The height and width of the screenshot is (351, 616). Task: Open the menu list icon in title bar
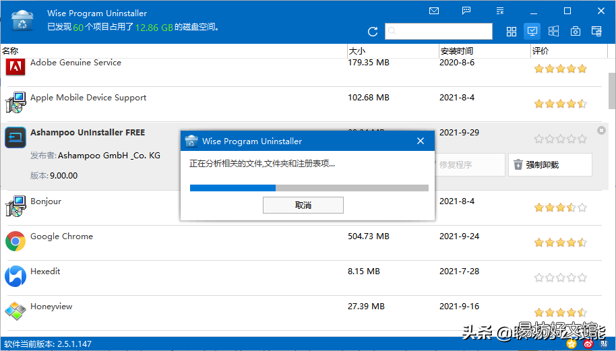(499, 11)
